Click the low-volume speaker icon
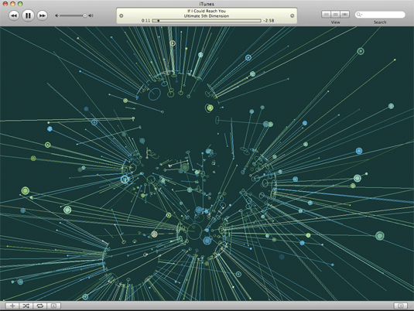Screen dimensions: 414x311 [56, 15]
